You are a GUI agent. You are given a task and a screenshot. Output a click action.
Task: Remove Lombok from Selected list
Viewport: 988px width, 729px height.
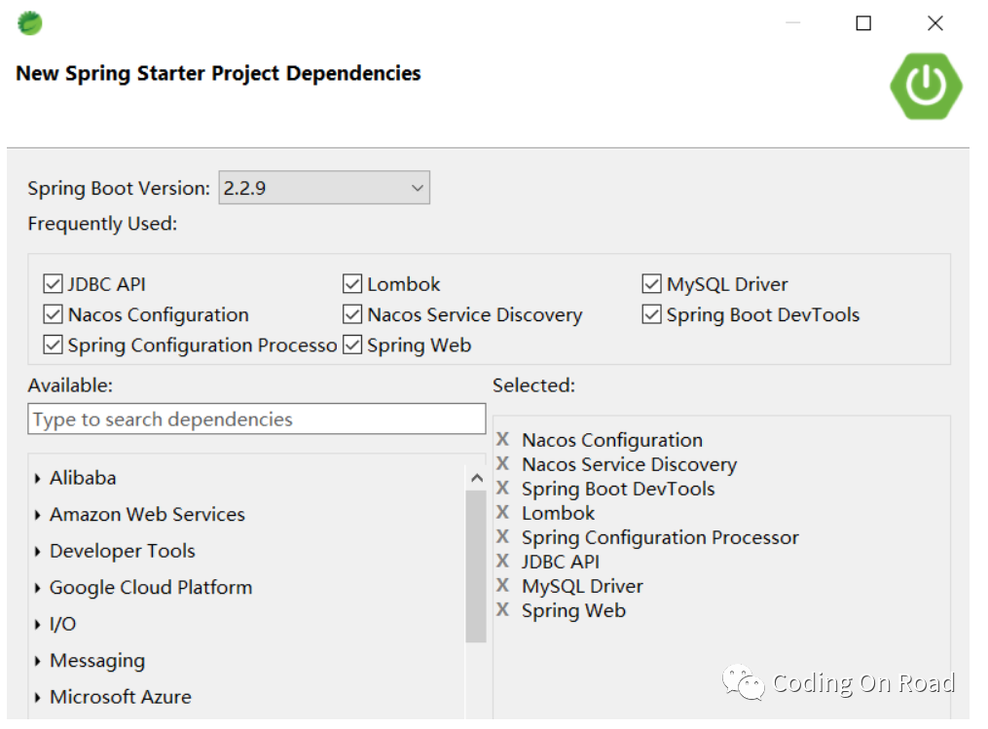pos(502,513)
